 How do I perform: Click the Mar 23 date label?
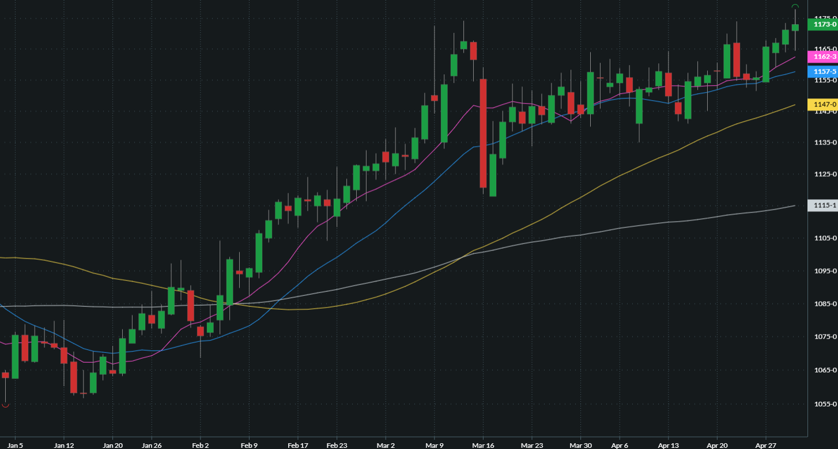click(x=531, y=444)
